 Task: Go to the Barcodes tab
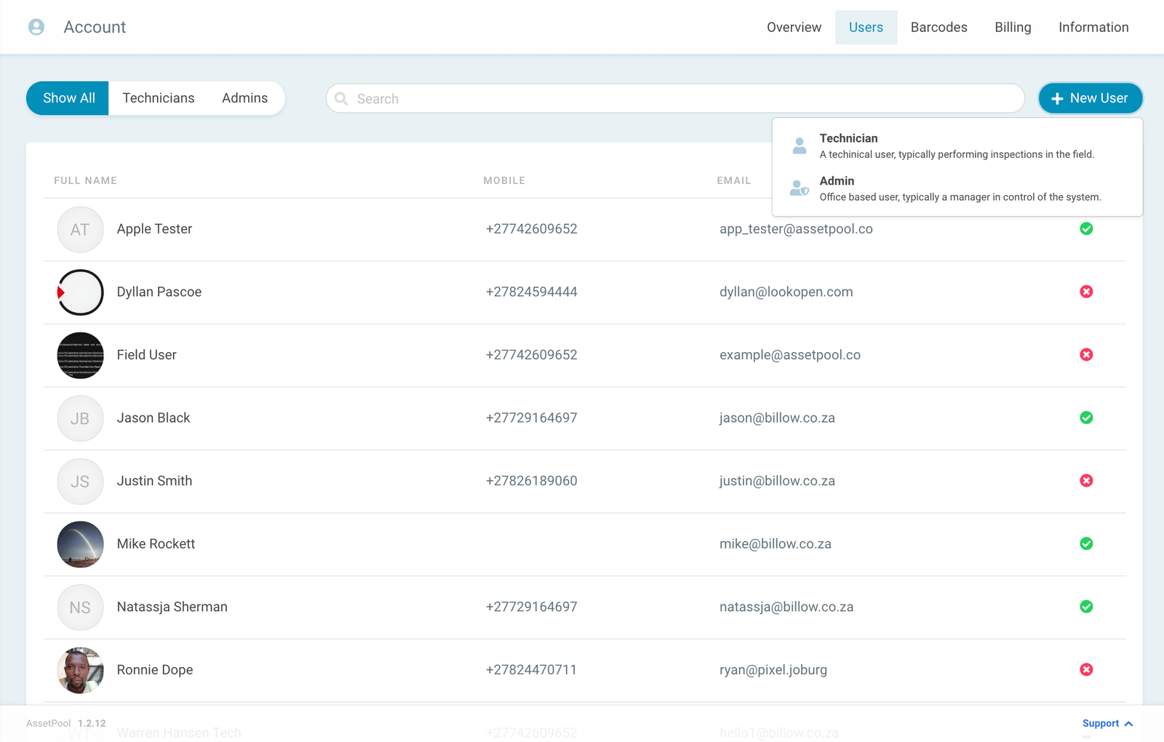coord(938,27)
